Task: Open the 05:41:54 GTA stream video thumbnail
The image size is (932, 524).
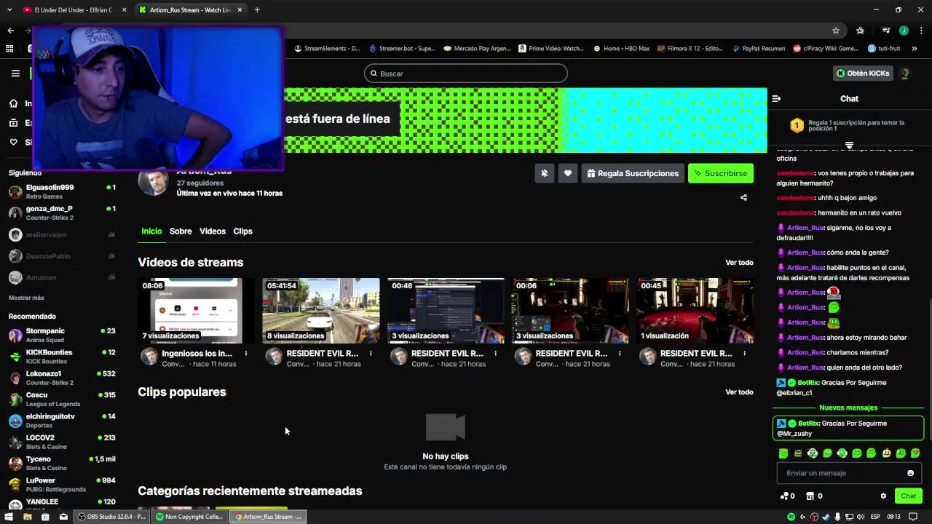Action: (x=321, y=311)
